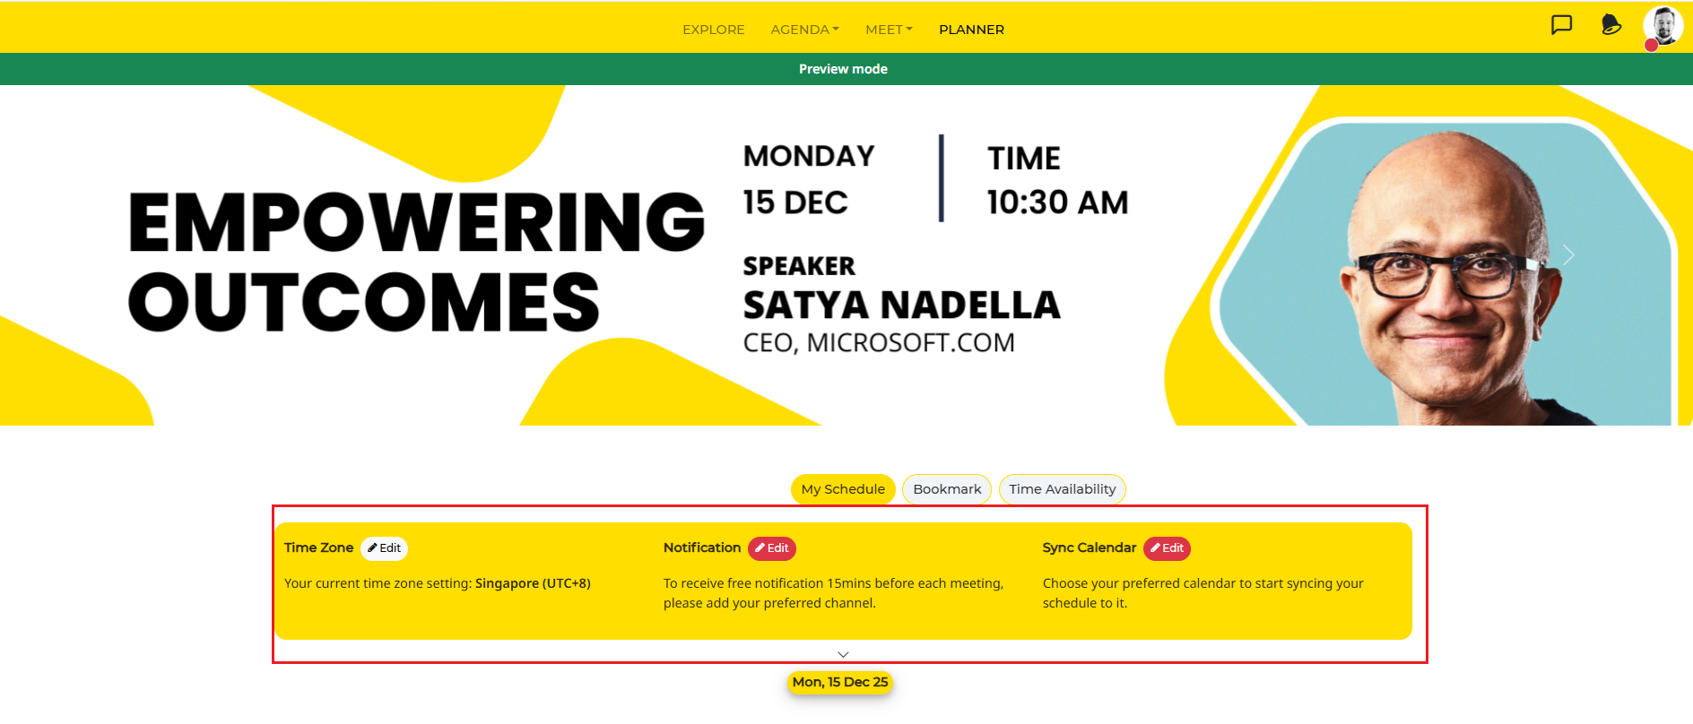Advance banner with the next-slide arrow
1693x724 pixels.
[1568, 255]
